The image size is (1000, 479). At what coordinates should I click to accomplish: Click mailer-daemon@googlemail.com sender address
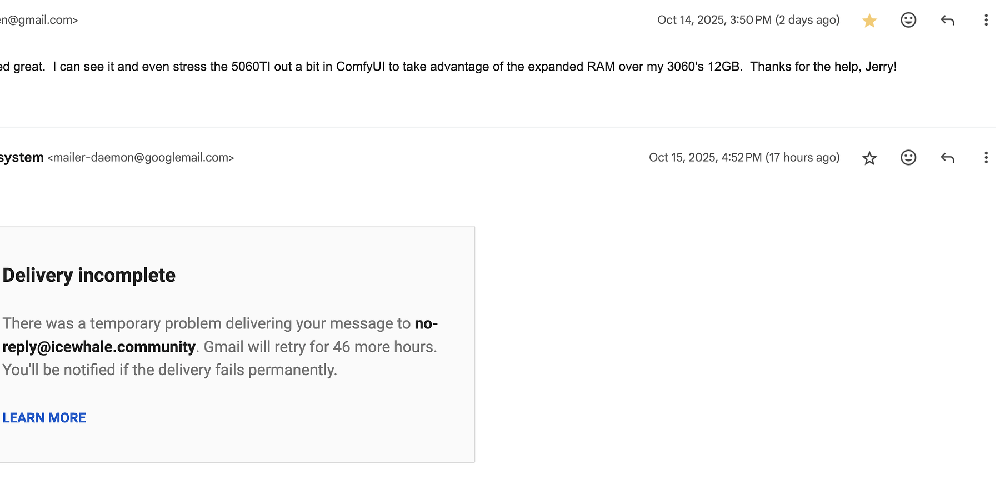(x=141, y=158)
